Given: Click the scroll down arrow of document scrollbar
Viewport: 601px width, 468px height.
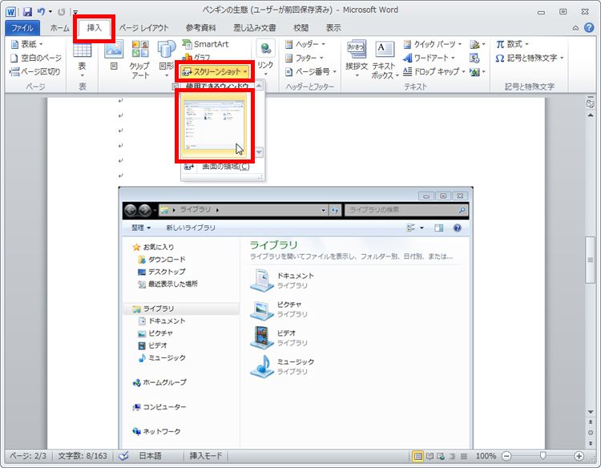Looking at the screenshot, I should (591, 412).
